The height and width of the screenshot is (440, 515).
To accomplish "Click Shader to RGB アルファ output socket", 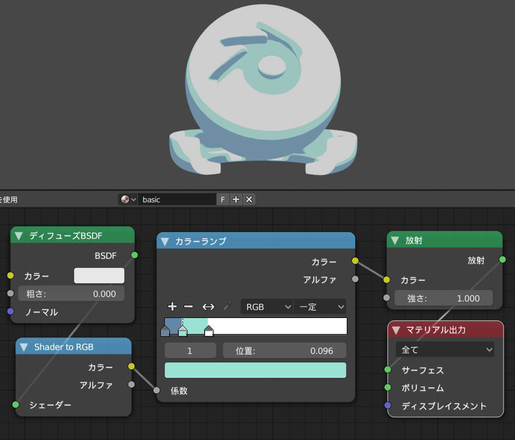I will (131, 385).
